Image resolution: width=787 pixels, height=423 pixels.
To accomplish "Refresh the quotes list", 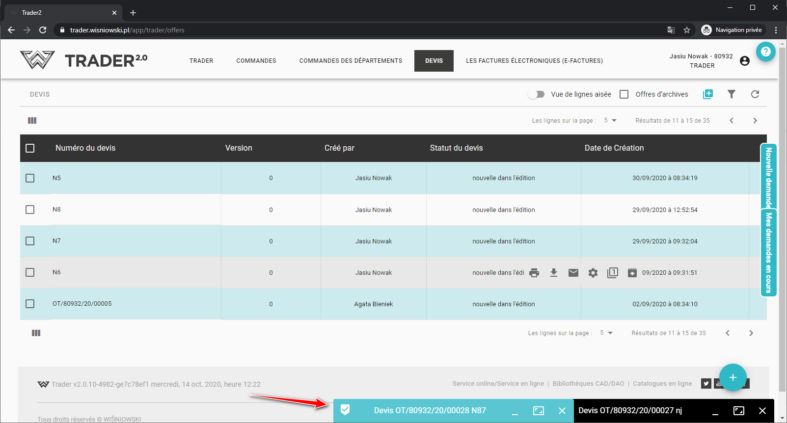I will [755, 94].
